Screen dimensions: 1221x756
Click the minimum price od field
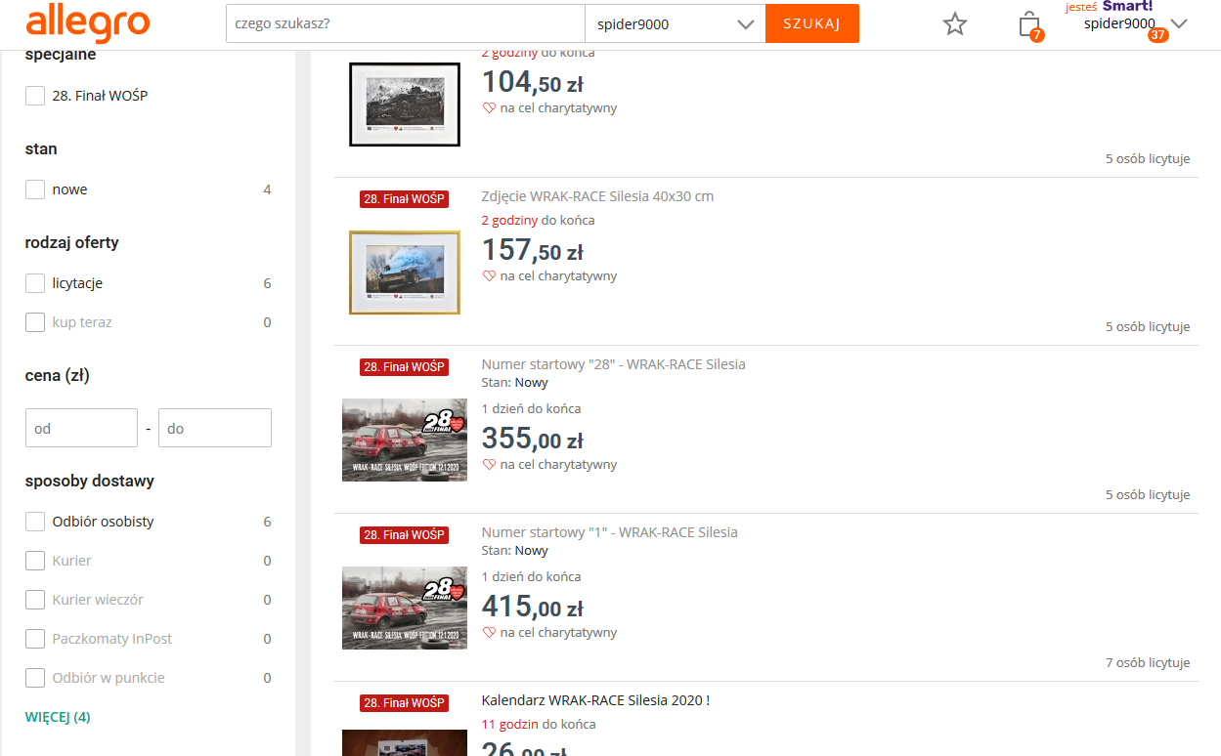[81, 428]
